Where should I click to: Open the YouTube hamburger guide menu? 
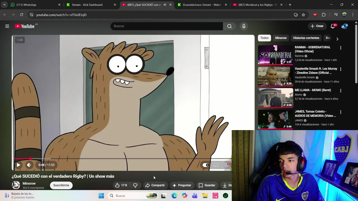[7, 26]
